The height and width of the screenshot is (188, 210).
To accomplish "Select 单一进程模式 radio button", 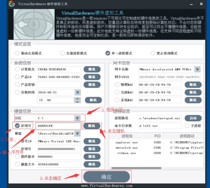I will (x=108, y=53).
